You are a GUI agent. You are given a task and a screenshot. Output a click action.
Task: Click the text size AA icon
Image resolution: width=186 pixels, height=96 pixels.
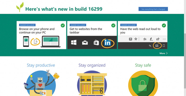click(x=150, y=46)
